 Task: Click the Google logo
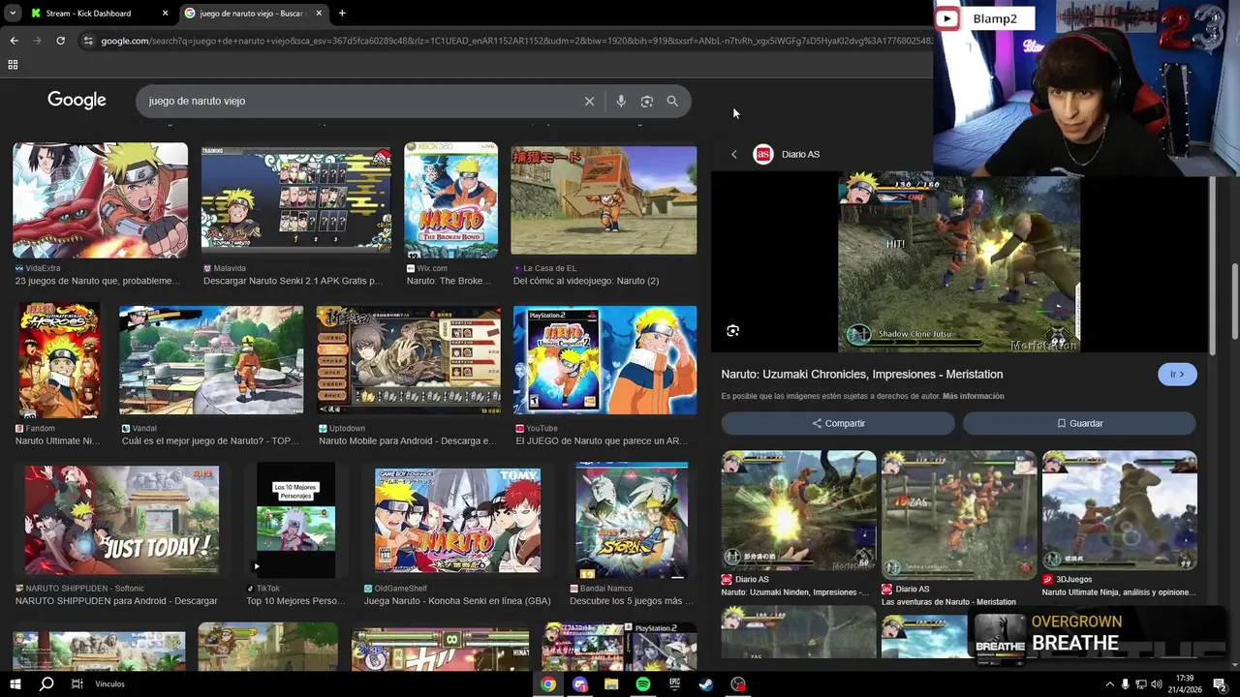pos(77,101)
